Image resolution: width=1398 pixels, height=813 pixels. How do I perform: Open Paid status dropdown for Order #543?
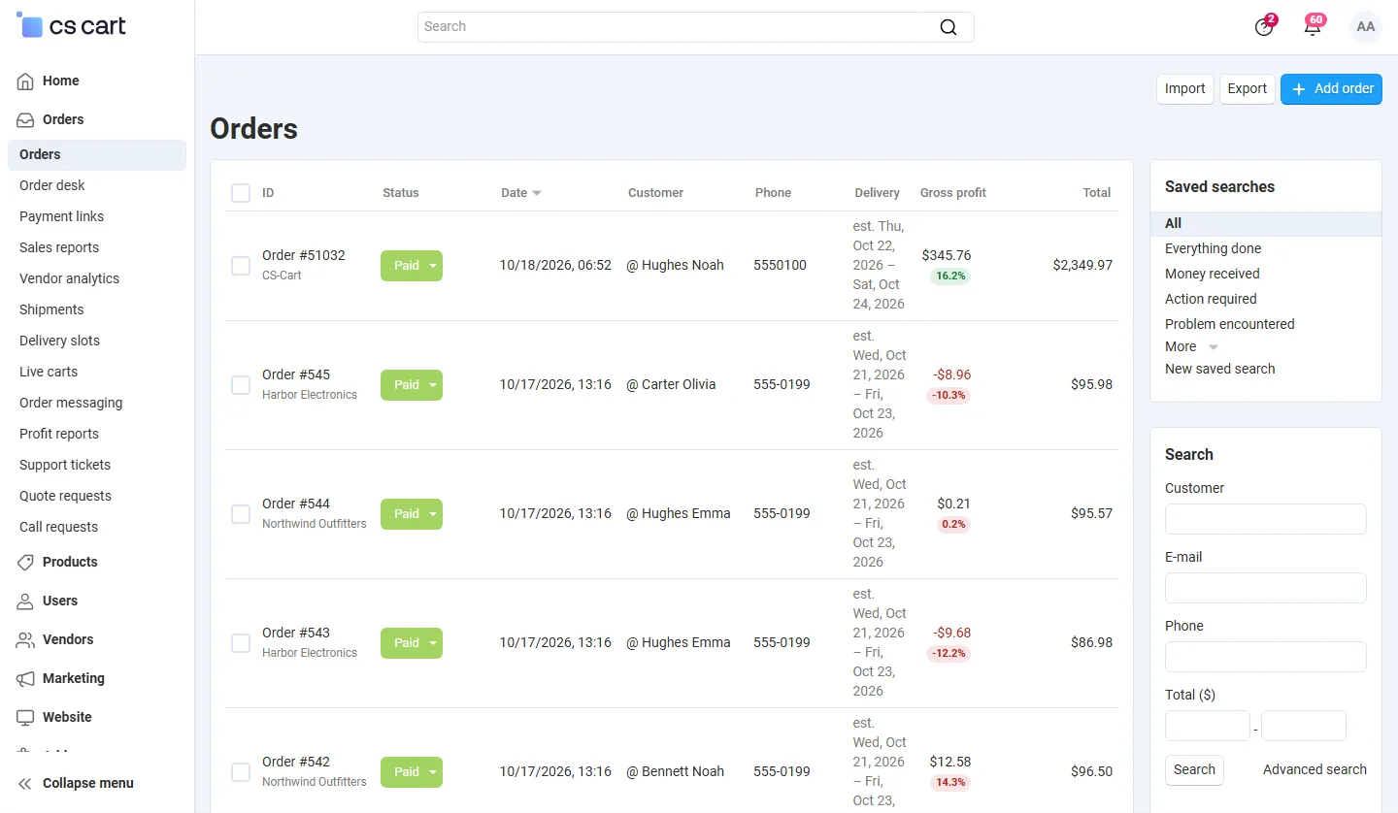(412, 643)
